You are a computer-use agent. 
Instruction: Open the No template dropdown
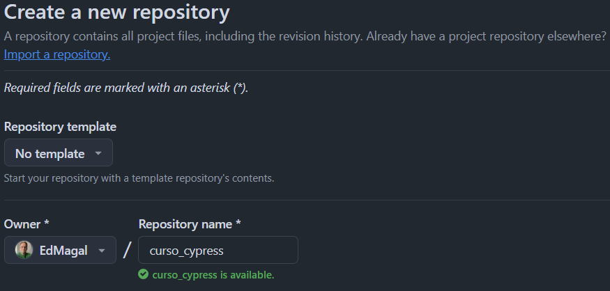tap(58, 153)
